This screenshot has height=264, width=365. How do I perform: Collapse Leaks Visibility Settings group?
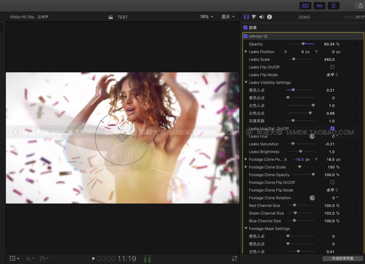[246, 82]
